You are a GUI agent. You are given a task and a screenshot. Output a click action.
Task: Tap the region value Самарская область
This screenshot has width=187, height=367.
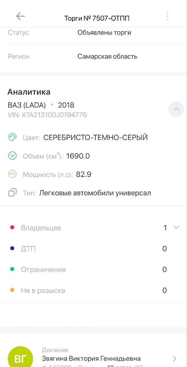107,56
